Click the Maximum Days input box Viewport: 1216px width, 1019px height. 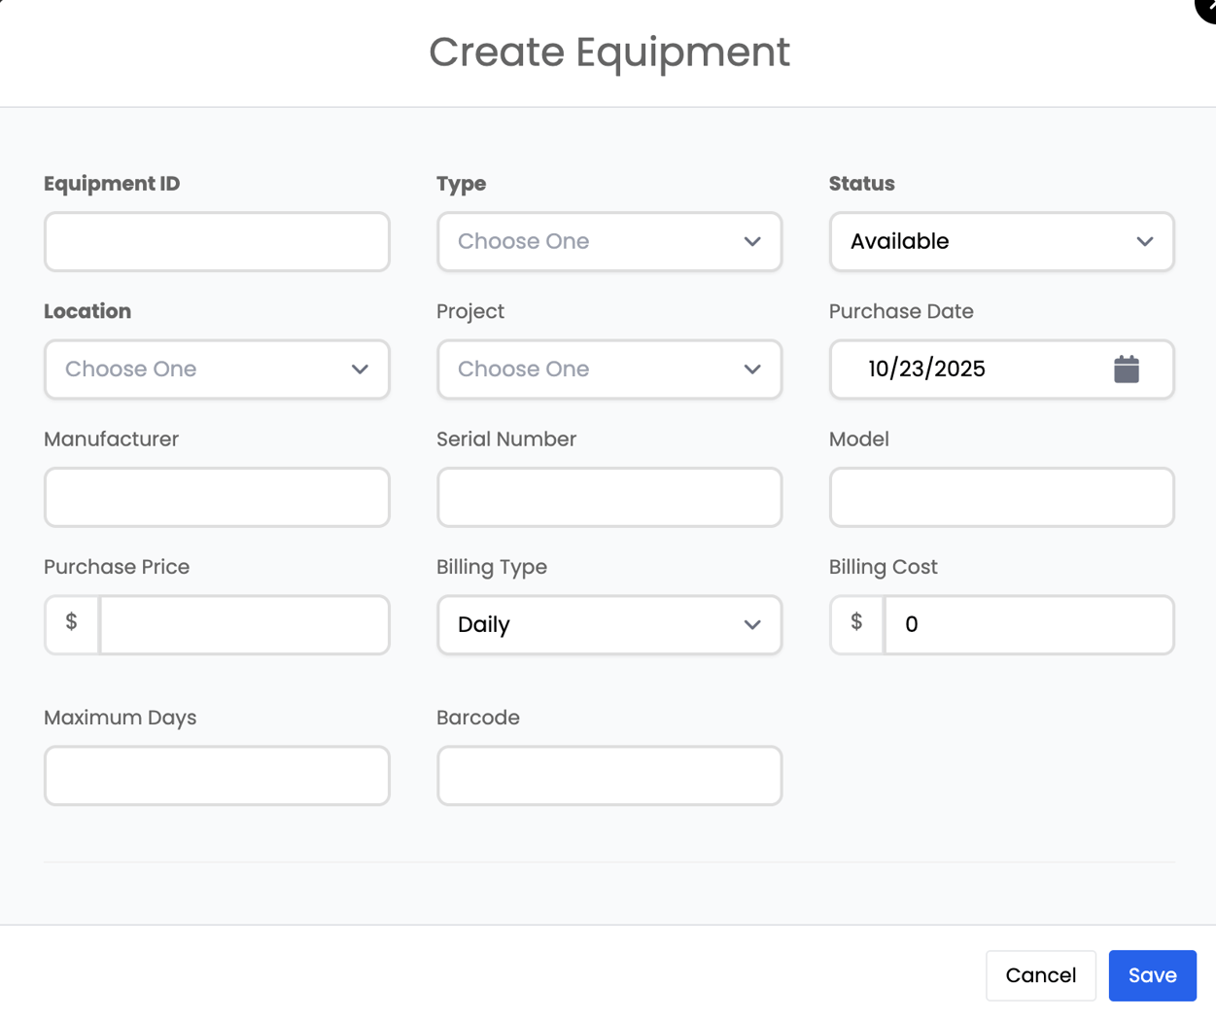click(217, 775)
